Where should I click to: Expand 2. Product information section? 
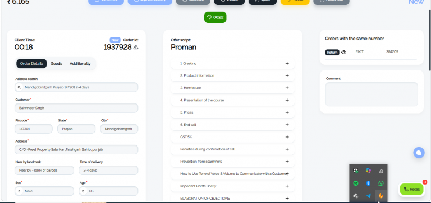232,75
